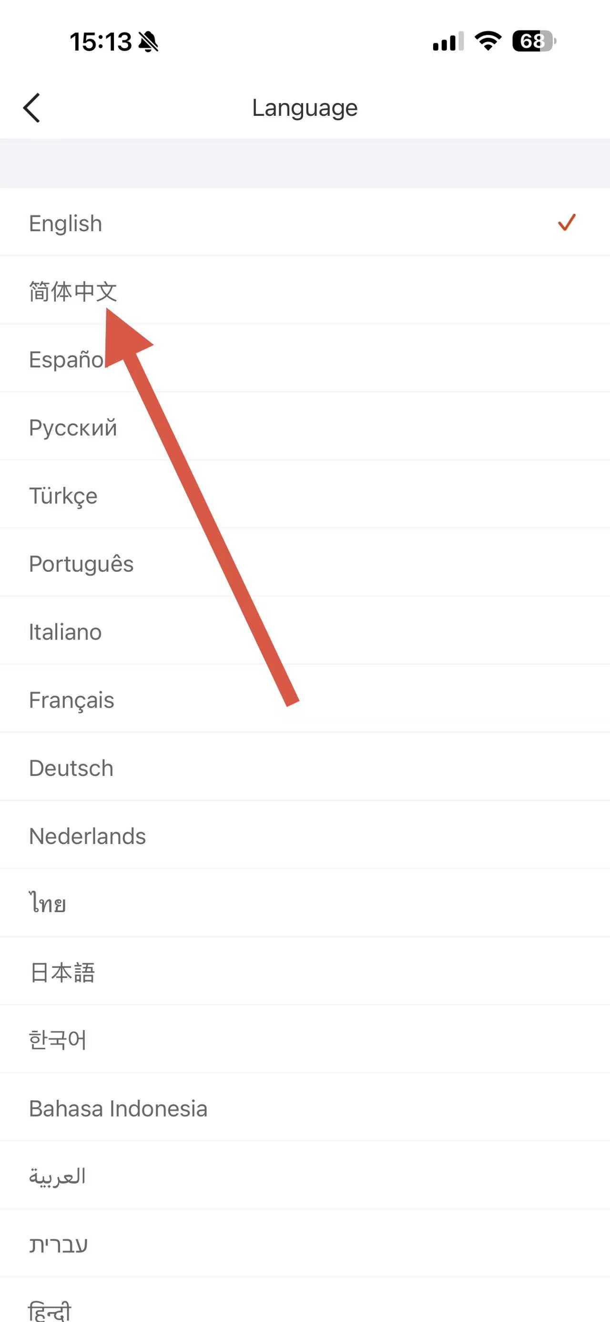
Task: Tap the cellular signal bars icon
Action: (448, 41)
